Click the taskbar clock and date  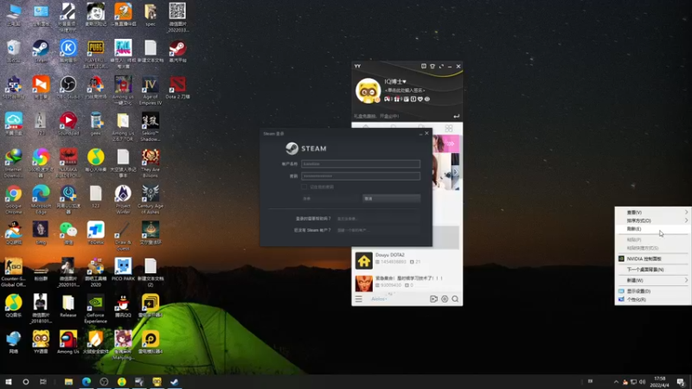pos(660,382)
